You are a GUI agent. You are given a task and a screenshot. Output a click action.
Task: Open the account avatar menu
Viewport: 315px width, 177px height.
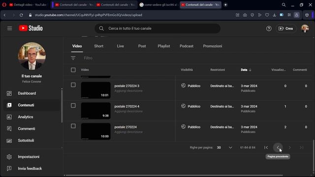tap(305, 29)
